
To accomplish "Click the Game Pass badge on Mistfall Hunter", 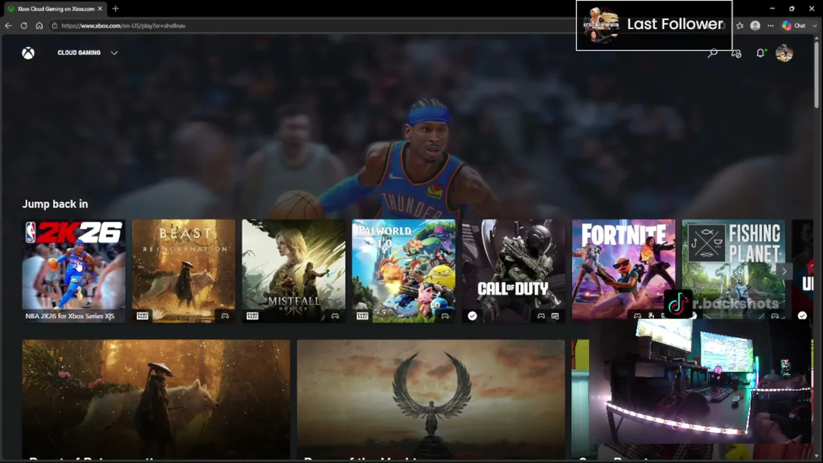I will (252, 316).
